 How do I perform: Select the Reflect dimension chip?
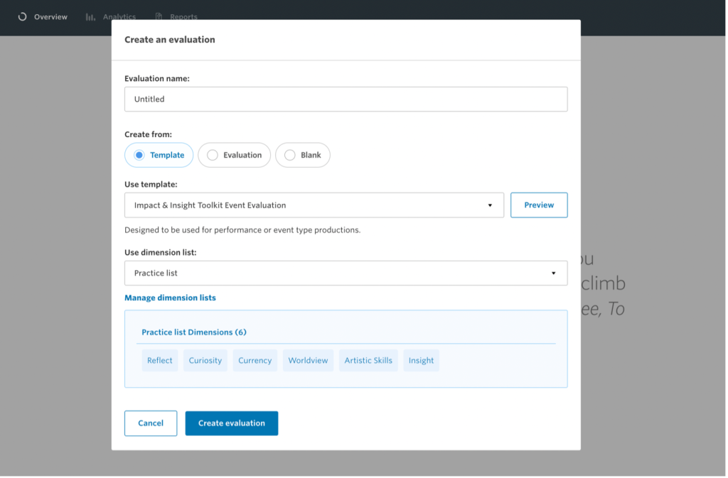click(159, 360)
